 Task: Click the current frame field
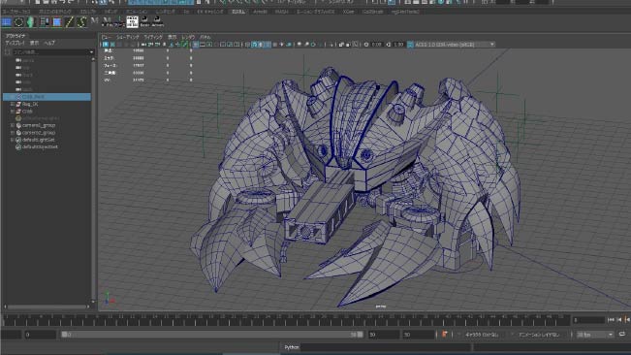click(589, 320)
